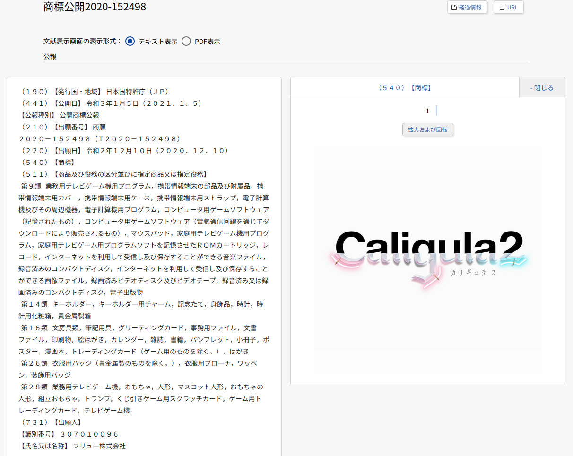
Task: Click the （５４０）【商標】 panel header
Action: (405, 87)
